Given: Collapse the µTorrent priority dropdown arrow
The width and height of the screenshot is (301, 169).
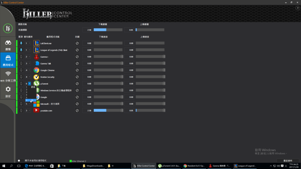Looking at the screenshot, I should 29,84.
